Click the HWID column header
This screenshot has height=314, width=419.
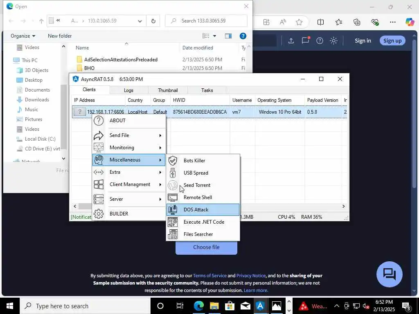tap(200, 100)
